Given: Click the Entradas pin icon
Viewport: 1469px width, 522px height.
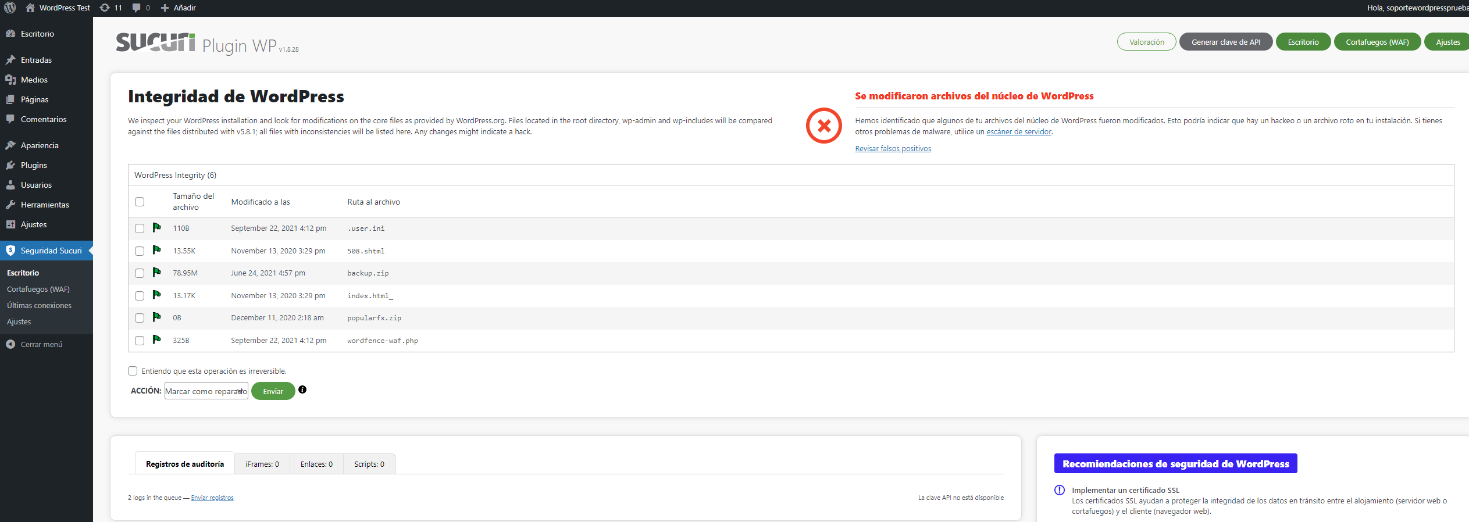Looking at the screenshot, I should [10, 60].
